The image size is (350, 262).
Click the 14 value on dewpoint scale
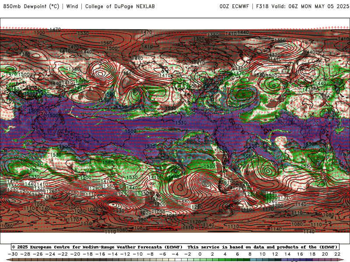coord(287,254)
